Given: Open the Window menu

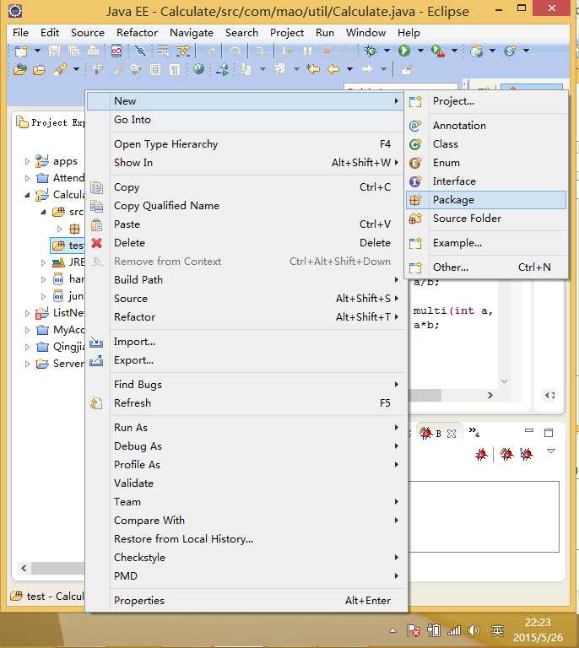Looking at the screenshot, I should (365, 33).
